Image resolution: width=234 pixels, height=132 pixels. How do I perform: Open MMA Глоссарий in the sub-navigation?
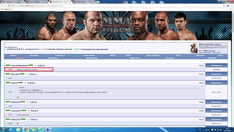click(92, 58)
